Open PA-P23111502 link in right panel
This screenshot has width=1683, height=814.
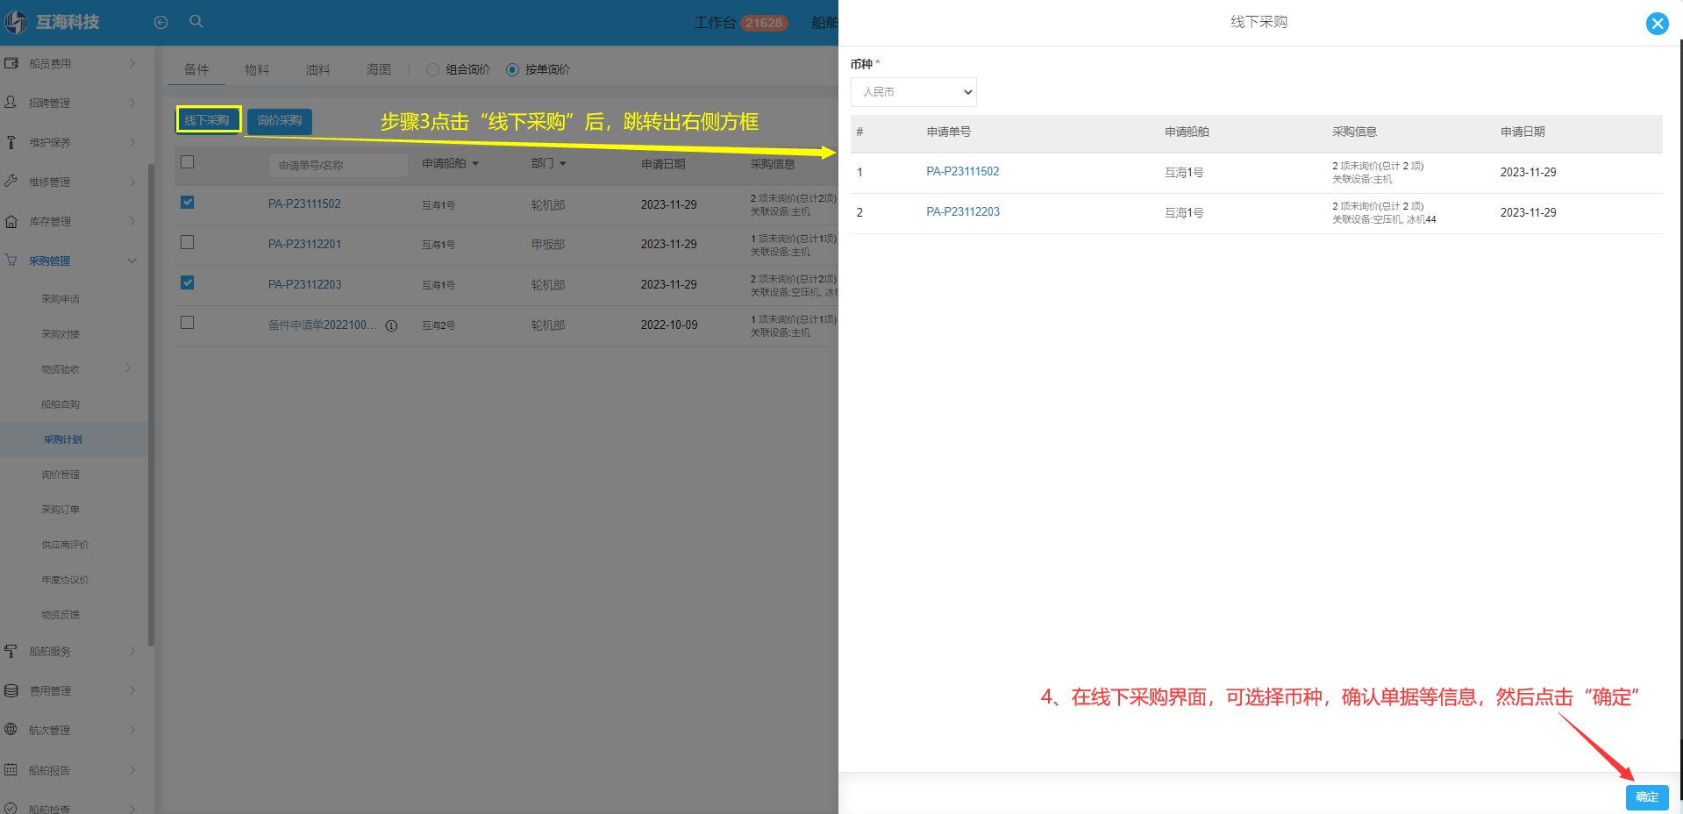point(962,172)
